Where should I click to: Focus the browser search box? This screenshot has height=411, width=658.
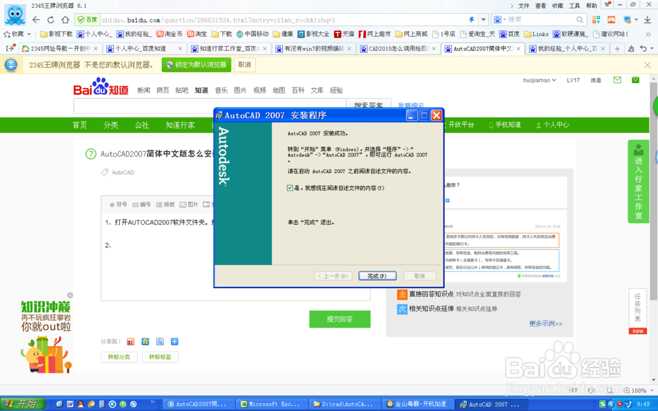point(540,20)
